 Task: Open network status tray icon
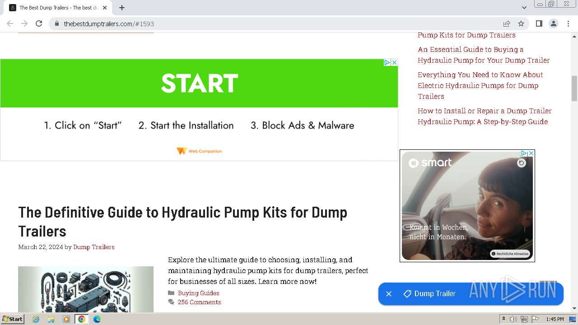pos(524,319)
